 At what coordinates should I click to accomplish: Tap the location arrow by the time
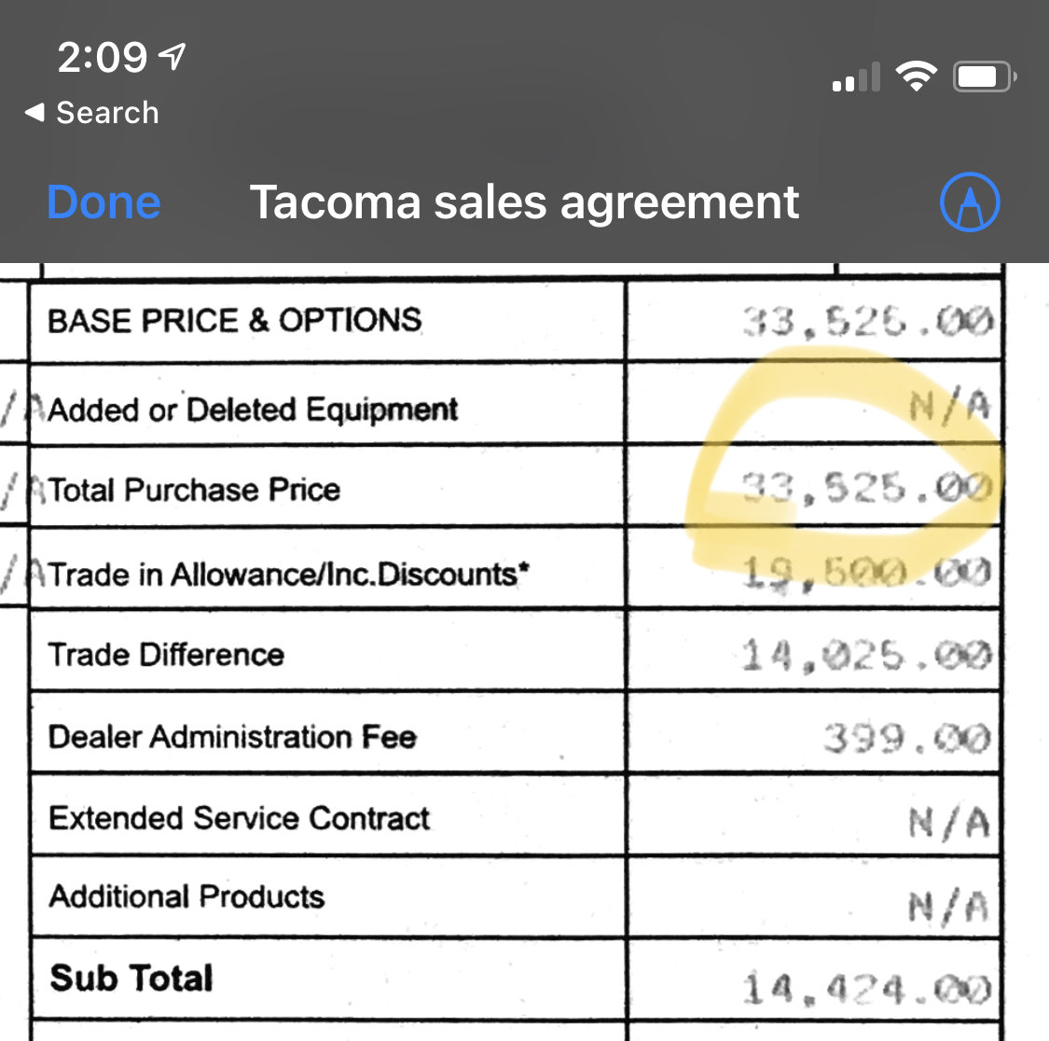tap(172, 56)
